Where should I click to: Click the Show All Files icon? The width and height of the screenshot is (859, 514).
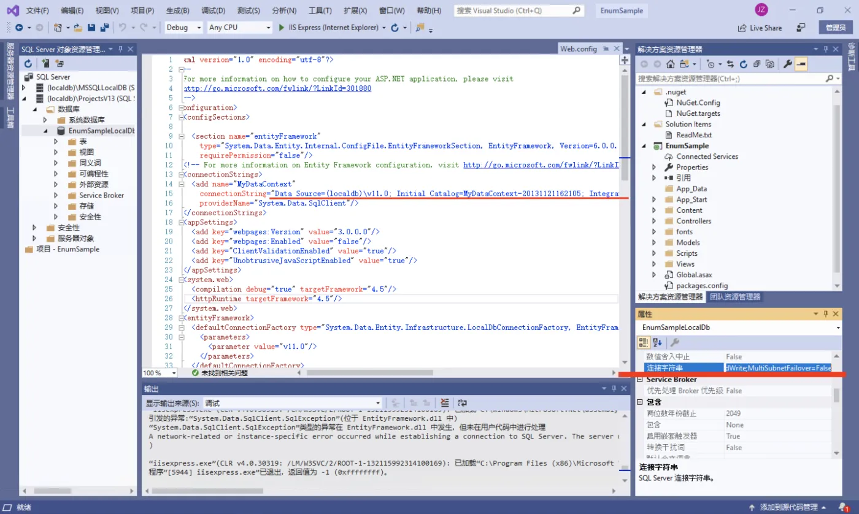[x=769, y=64]
